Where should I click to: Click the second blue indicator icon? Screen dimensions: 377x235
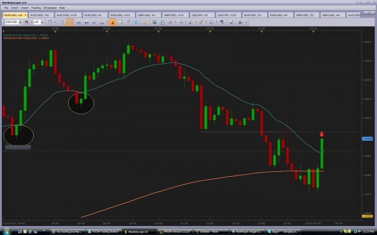click(x=86, y=22)
